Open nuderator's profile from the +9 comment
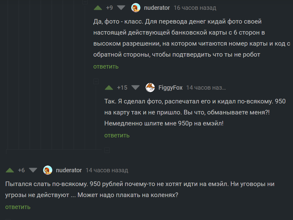 click(157, 8)
